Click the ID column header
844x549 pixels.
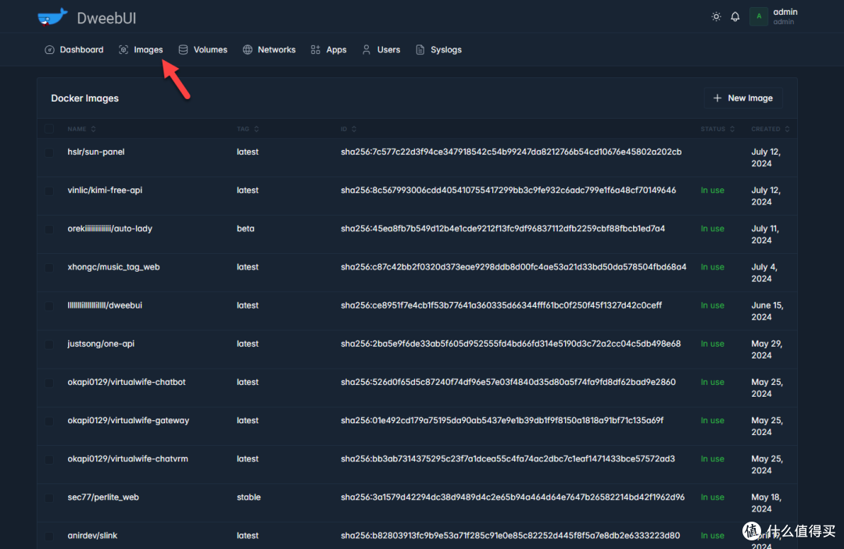coord(345,129)
